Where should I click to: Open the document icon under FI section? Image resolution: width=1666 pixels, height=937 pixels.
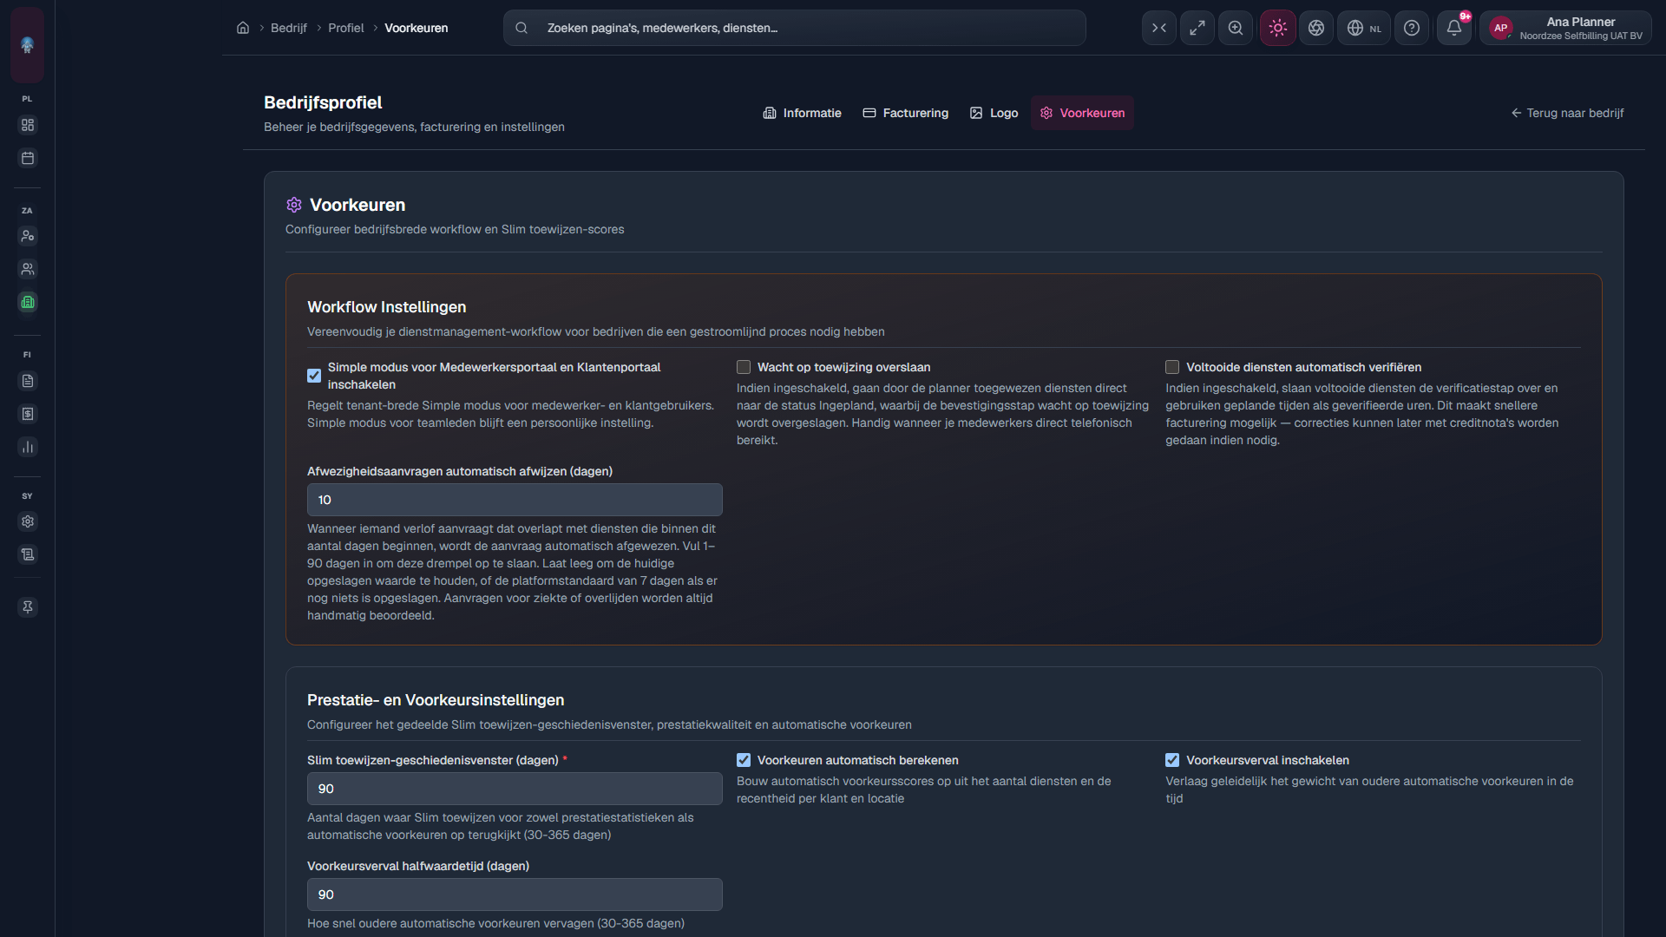[28, 381]
